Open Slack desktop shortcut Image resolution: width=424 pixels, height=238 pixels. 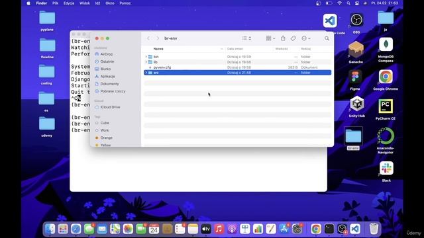pos(386,168)
